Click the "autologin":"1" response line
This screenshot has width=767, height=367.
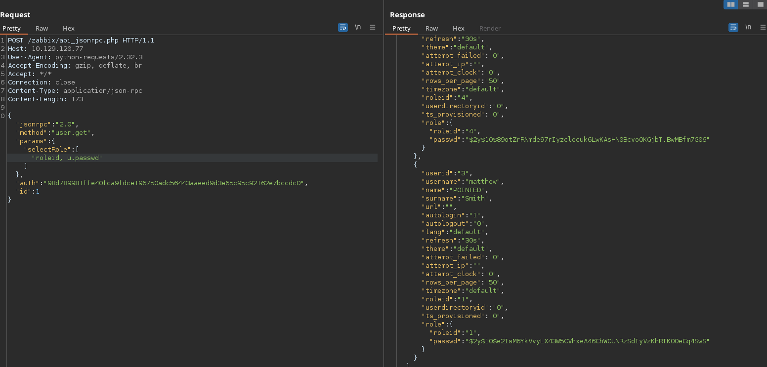[x=453, y=215]
